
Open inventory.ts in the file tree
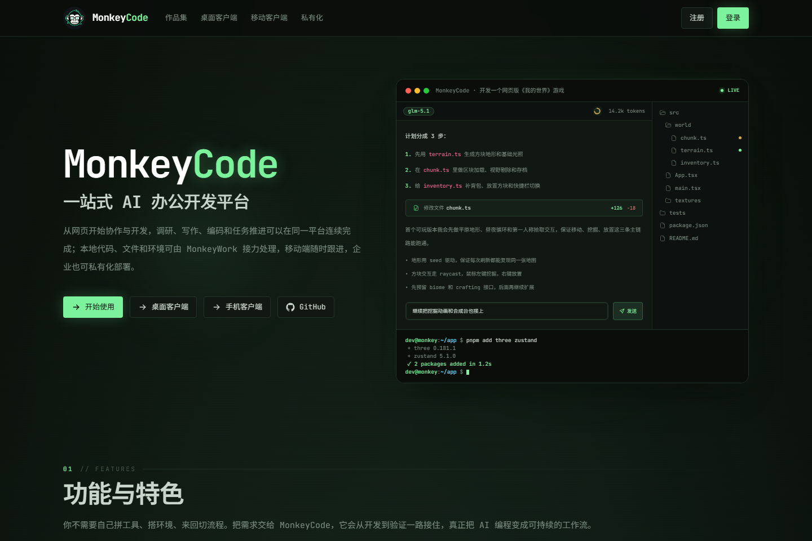695,163
